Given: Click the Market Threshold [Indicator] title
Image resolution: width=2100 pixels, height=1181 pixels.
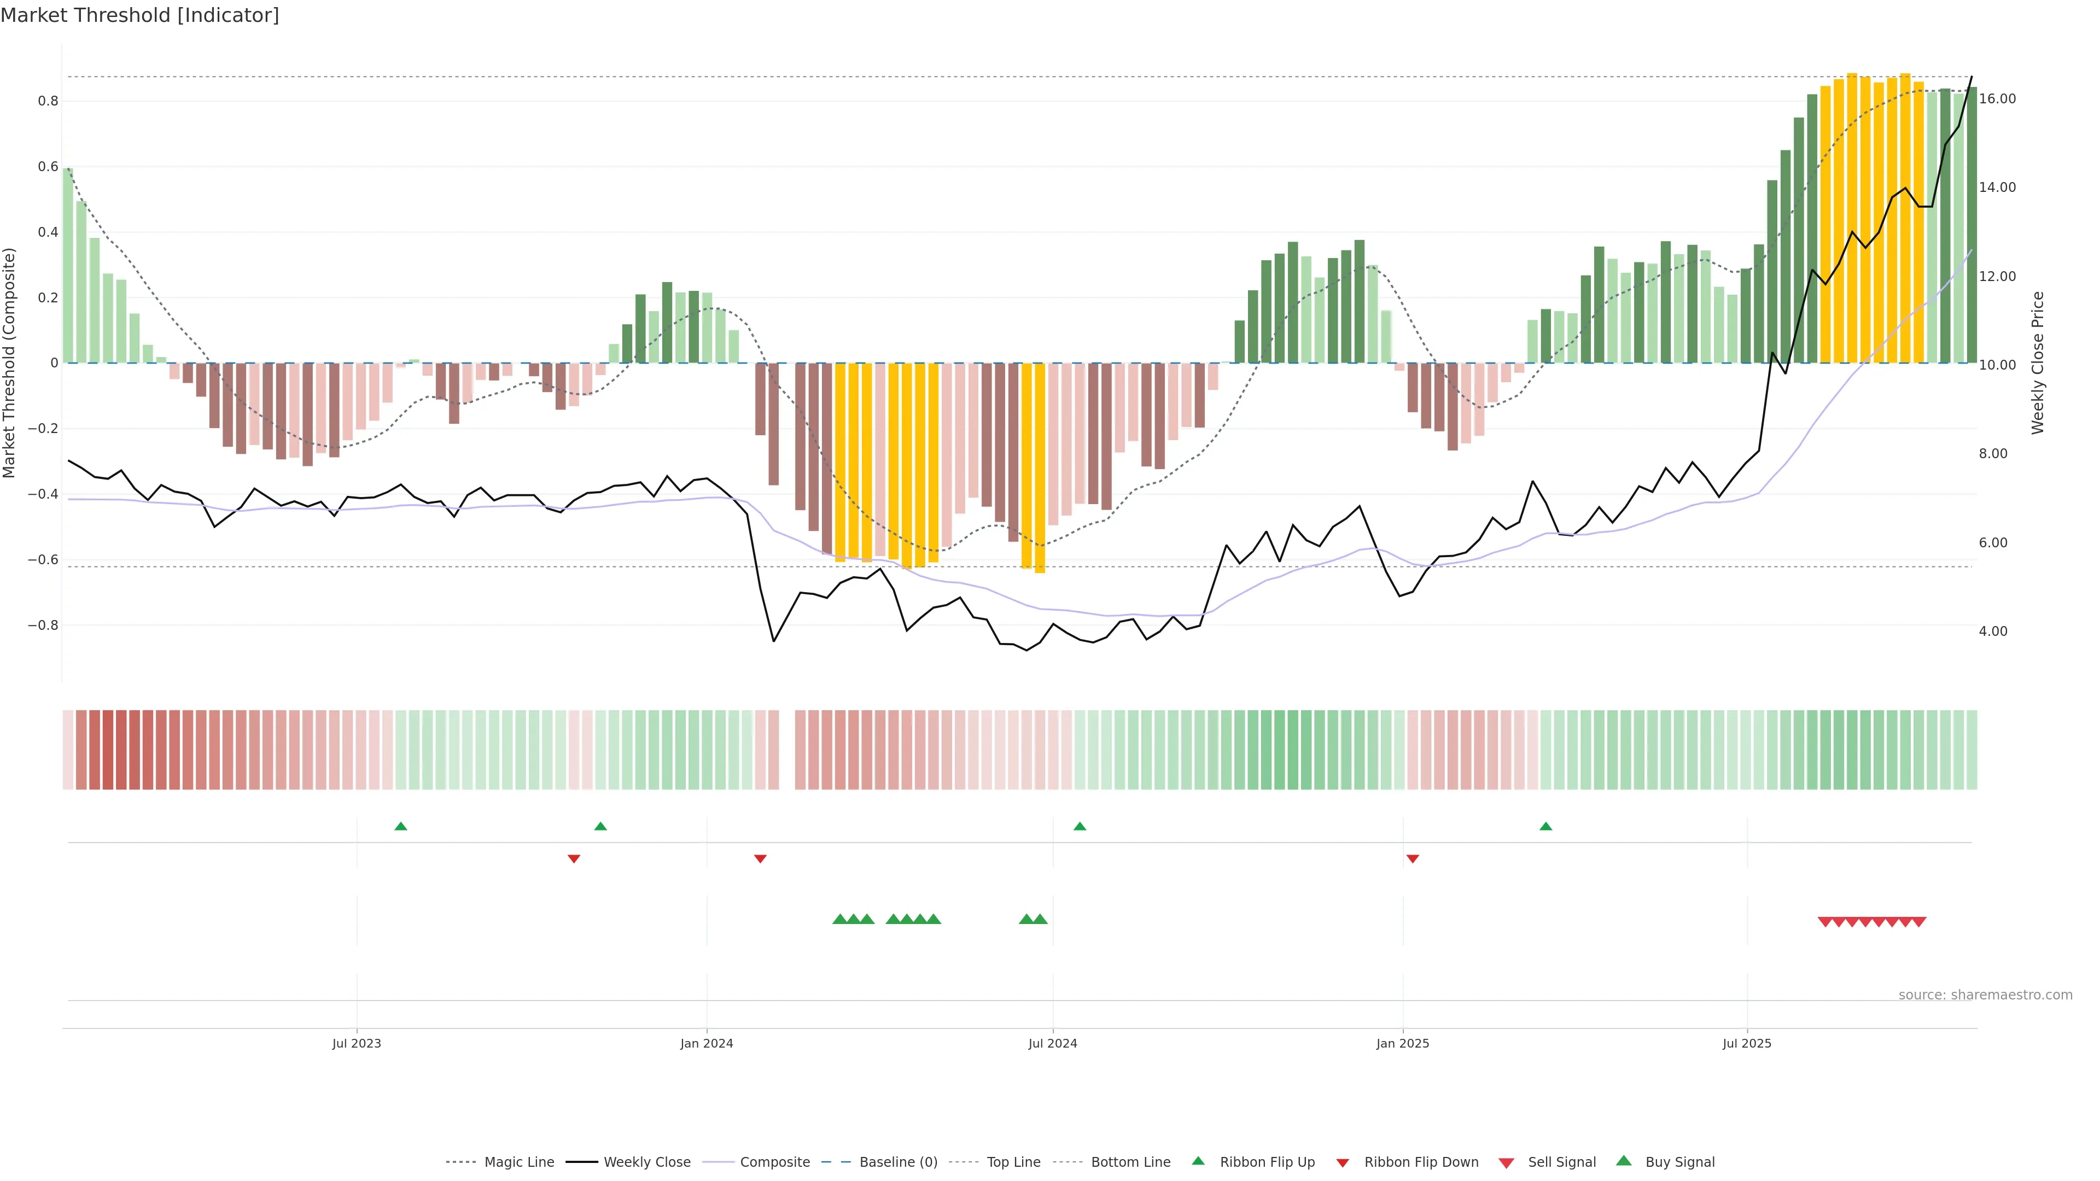Looking at the screenshot, I should tap(139, 15).
